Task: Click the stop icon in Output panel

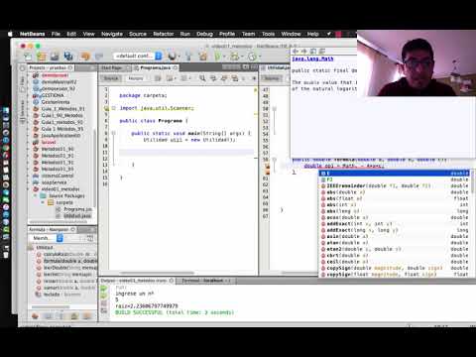Action: [104, 303]
